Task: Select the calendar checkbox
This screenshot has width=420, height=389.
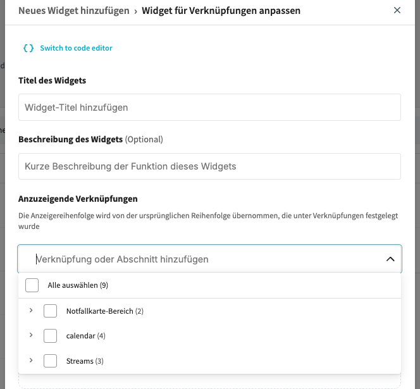Action: pos(51,336)
